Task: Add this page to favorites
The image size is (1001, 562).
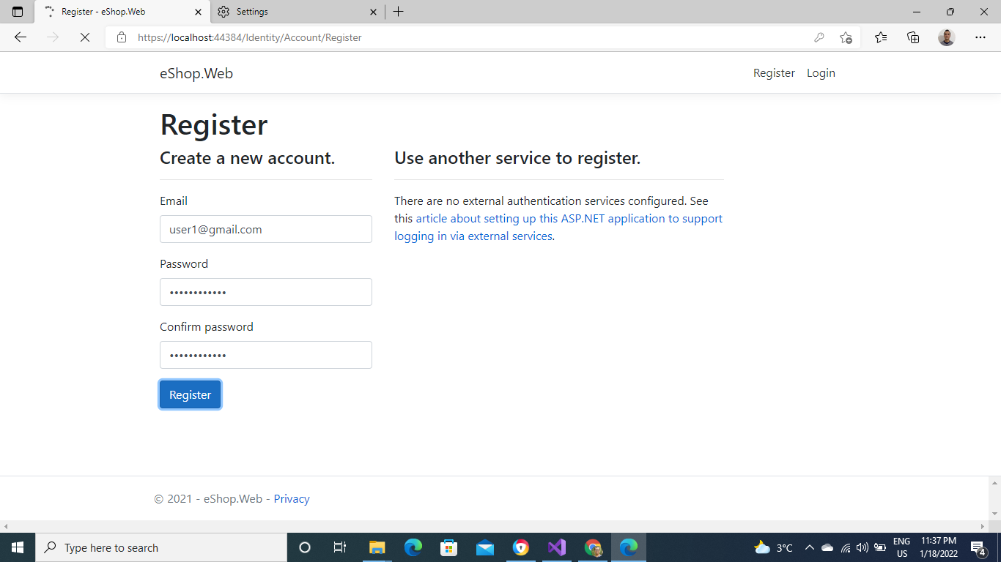Action: point(846,37)
